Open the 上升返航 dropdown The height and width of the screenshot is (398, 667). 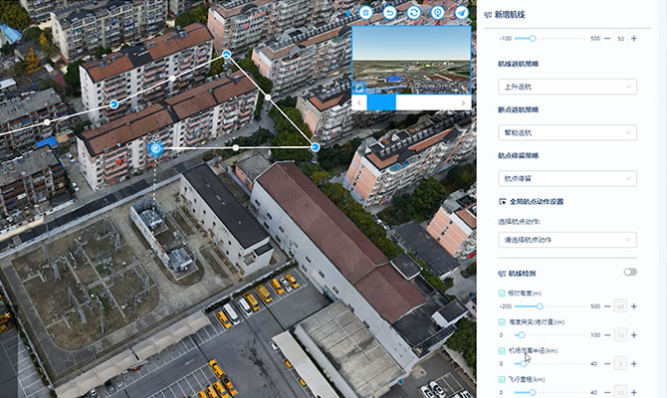(567, 87)
